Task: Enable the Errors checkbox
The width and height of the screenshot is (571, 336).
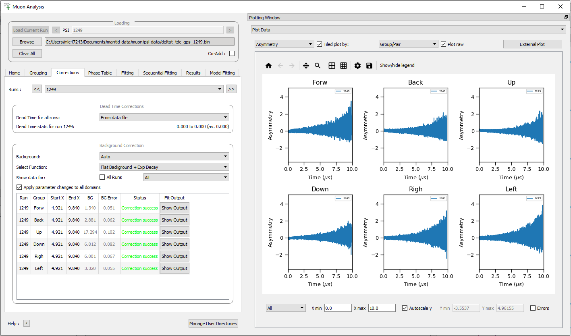Action: click(x=533, y=308)
